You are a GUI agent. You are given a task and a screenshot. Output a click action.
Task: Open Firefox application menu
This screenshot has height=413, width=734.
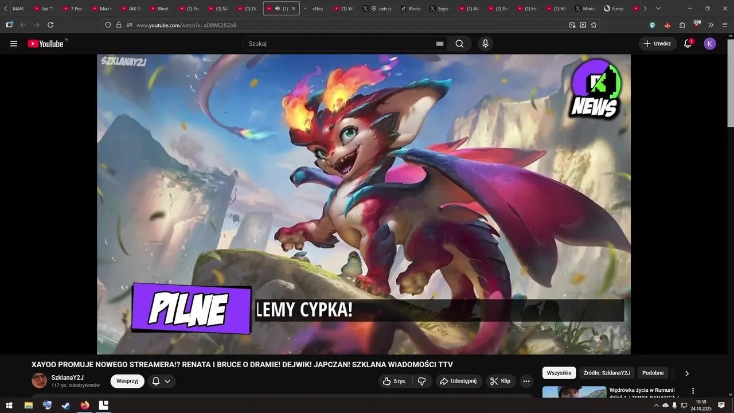tap(725, 25)
